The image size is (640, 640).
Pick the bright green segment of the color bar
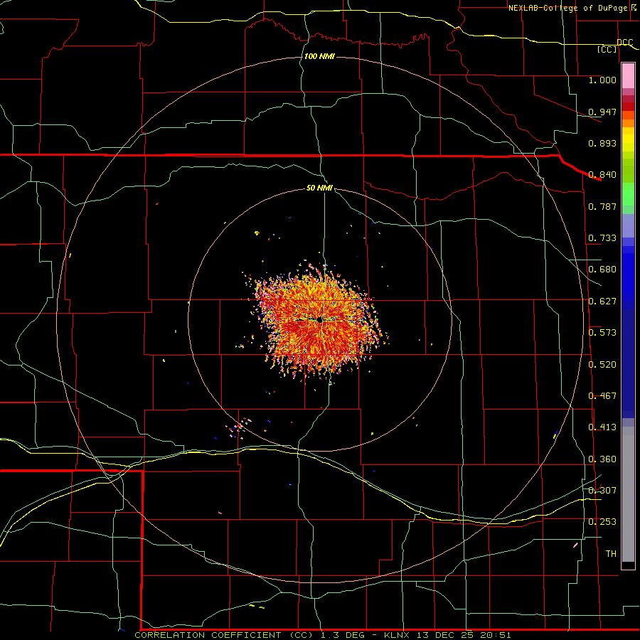[x=628, y=194]
